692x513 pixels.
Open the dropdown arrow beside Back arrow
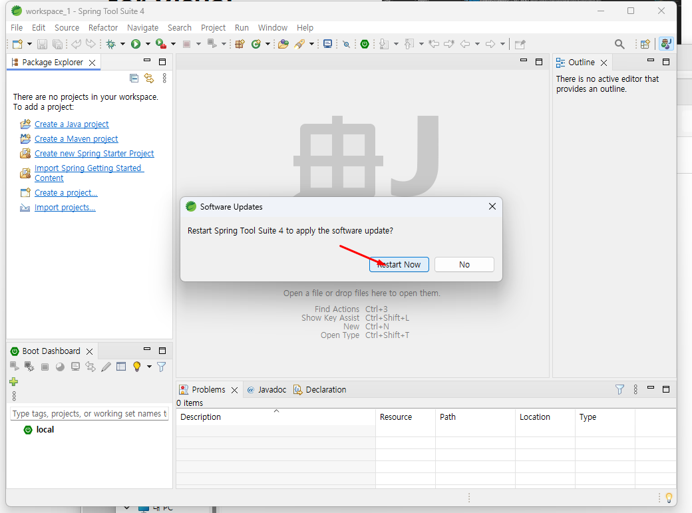477,44
